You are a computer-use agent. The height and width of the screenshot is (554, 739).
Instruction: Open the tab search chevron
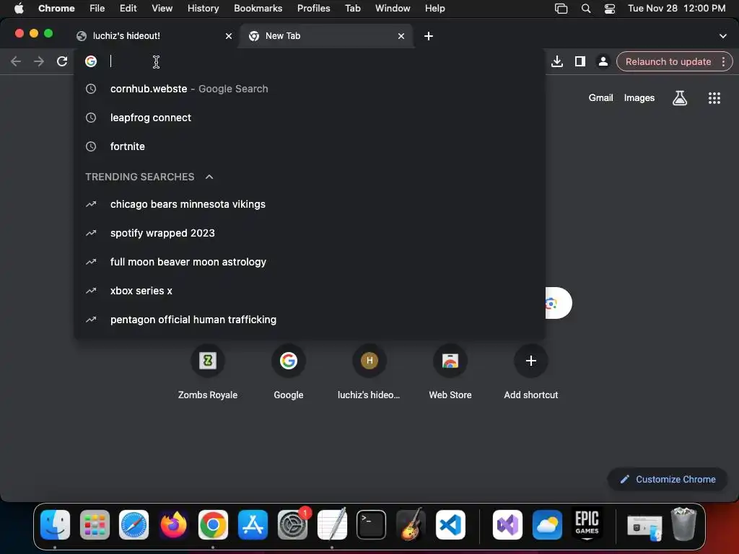click(x=723, y=36)
